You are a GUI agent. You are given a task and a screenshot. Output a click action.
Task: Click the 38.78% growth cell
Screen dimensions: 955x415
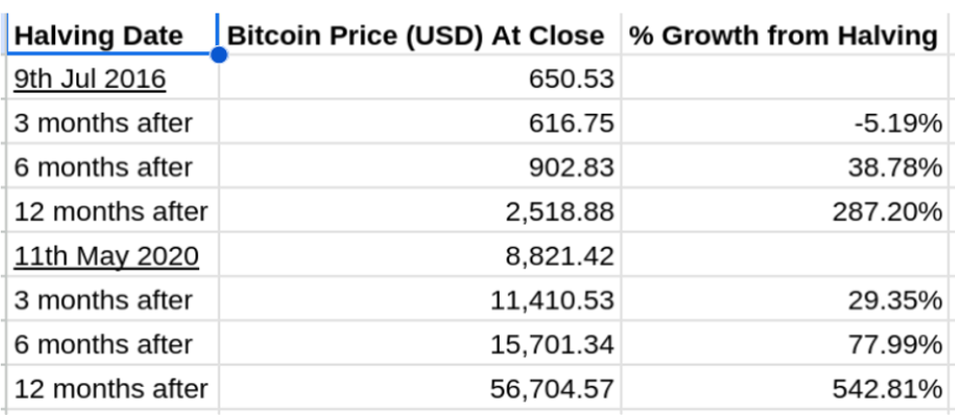click(x=896, y=167)
